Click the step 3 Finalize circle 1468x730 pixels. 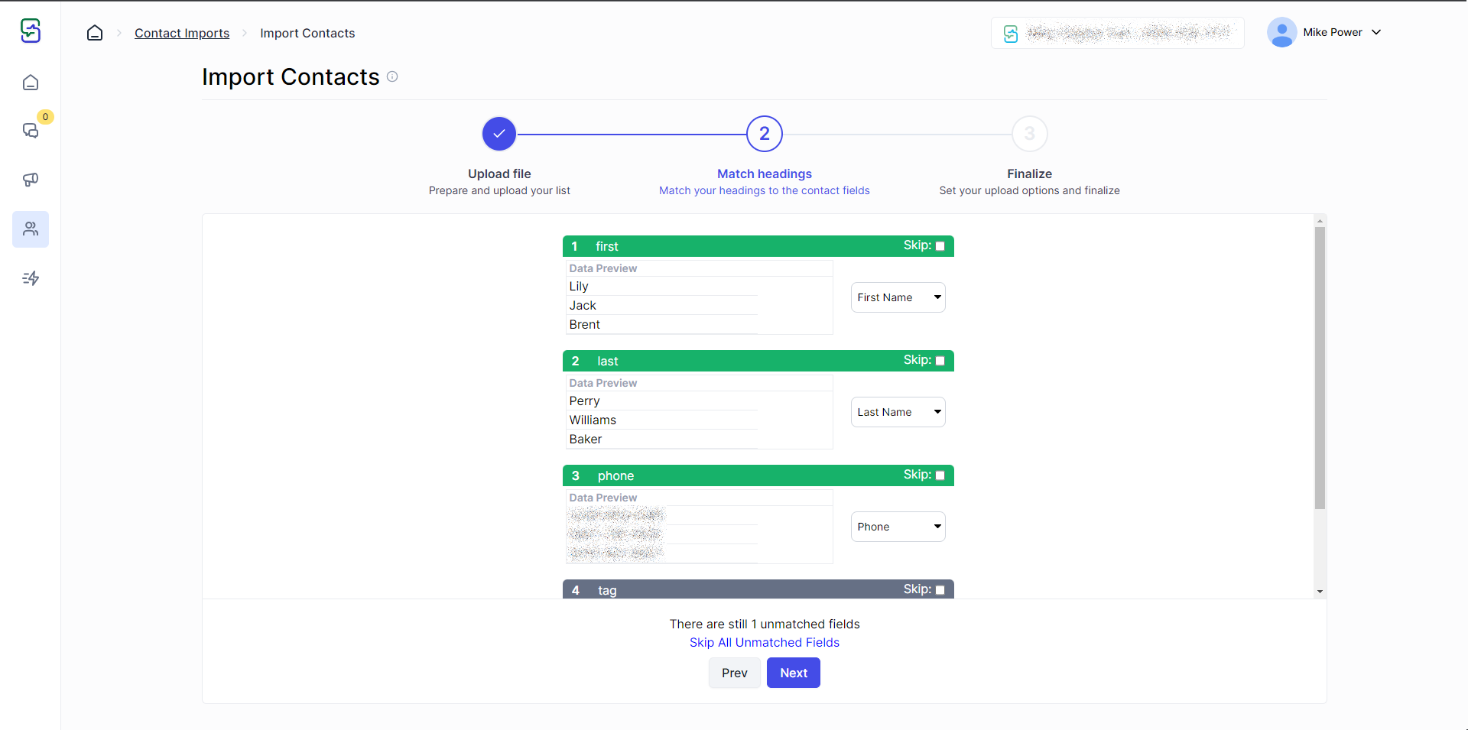(1030, 134)
